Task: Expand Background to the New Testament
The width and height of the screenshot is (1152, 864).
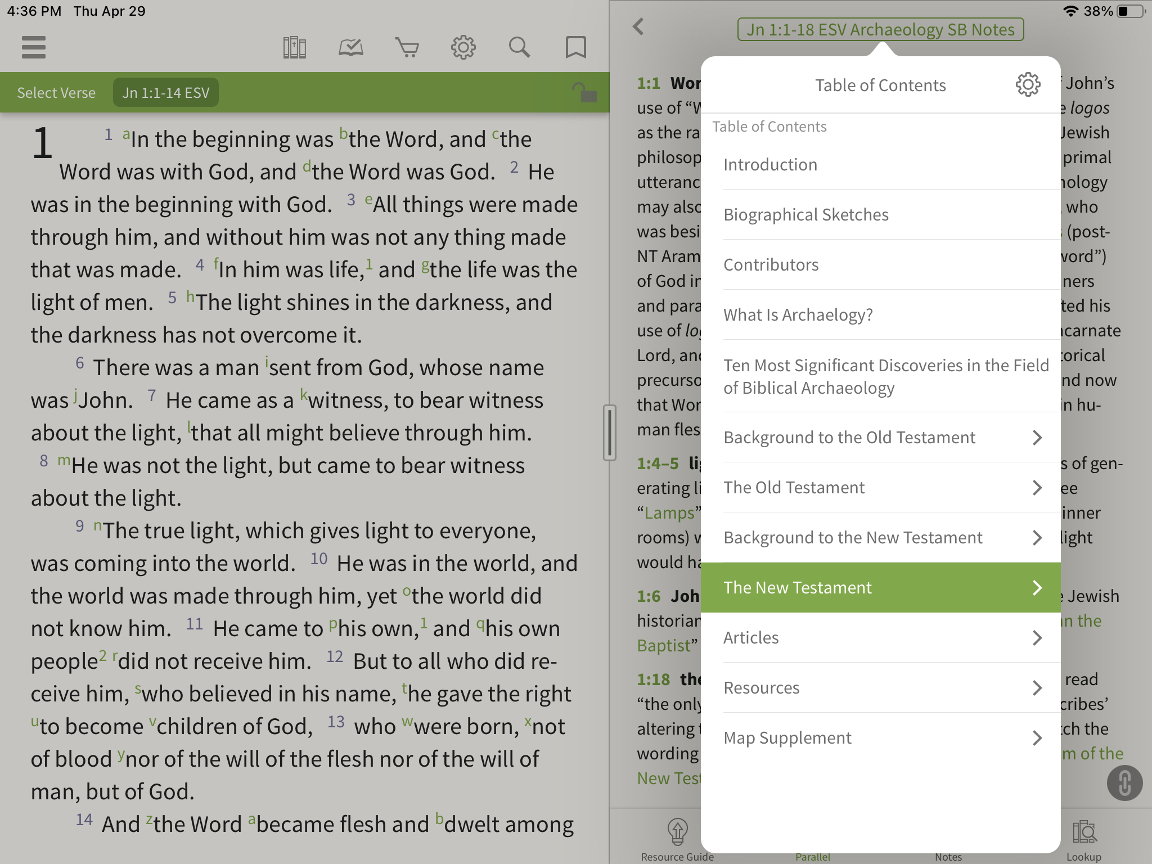Action: pyautogui.click(x=880, y=537)
